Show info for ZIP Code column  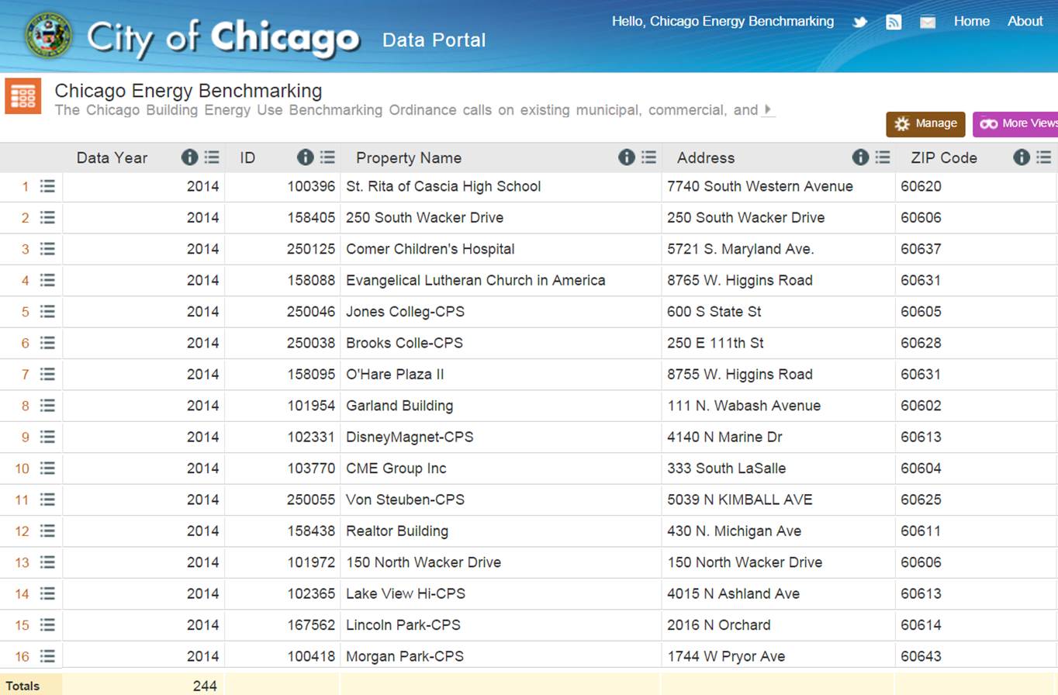(x=1022, y=157)
